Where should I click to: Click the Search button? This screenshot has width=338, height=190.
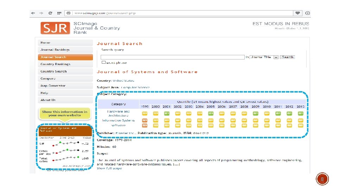(x=288, y=57)
